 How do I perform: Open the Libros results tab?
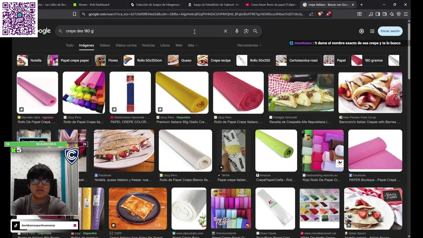(x=165, y=45)
